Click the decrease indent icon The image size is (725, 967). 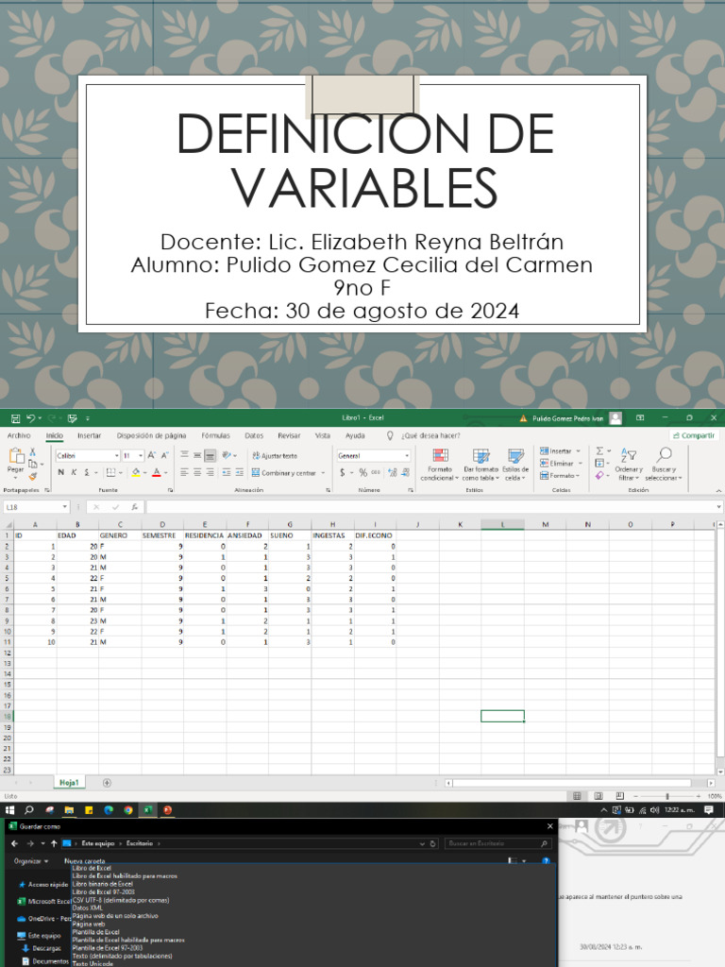[227, 472]
